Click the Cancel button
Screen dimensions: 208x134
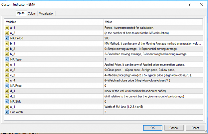pos(174,128)
